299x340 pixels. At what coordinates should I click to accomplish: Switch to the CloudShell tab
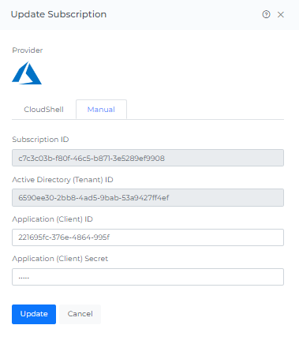tap(43, 110)
